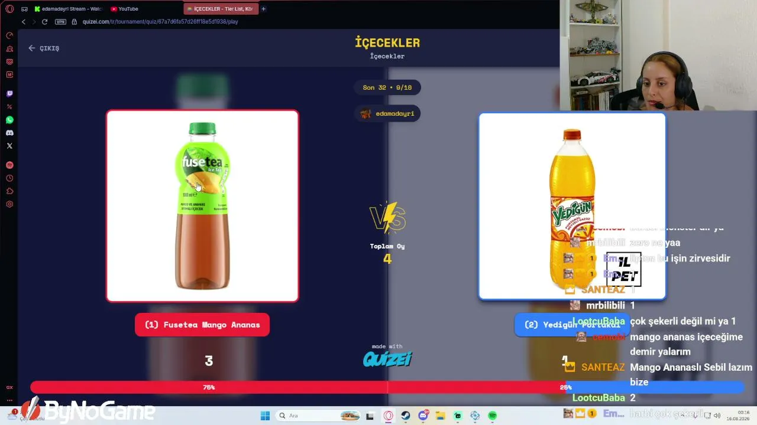Open Extensions puzzle-piece icon in sidebar
The width and height of the screenshot is (757, 425).
pyautogui.click(x=9, y=191)
